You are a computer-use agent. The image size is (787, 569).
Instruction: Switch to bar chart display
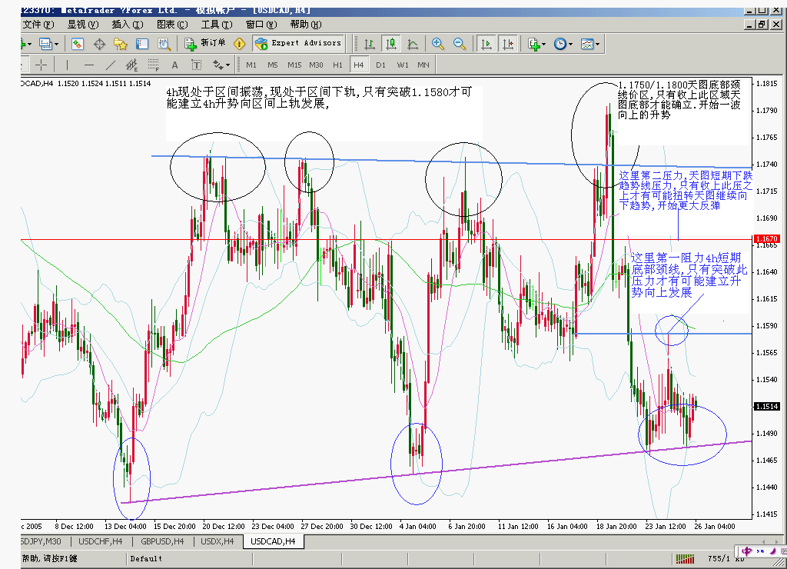tap(370, 44)
